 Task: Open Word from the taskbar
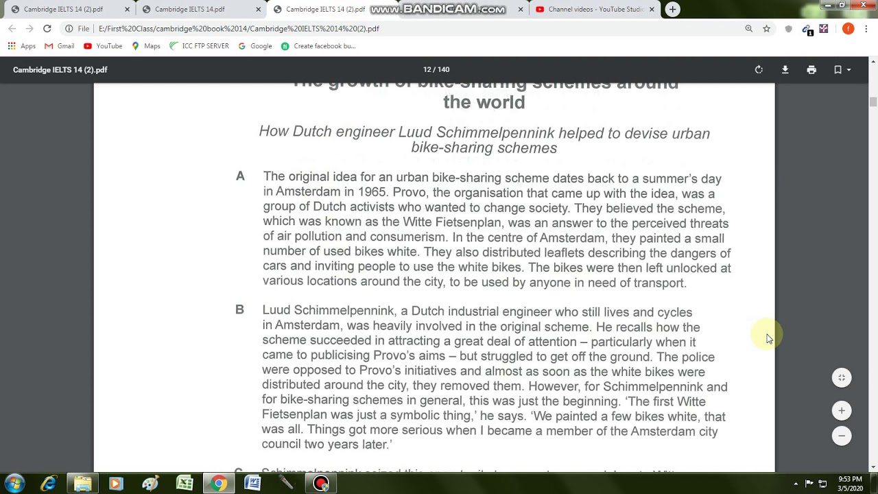click(x=252, y=484)
